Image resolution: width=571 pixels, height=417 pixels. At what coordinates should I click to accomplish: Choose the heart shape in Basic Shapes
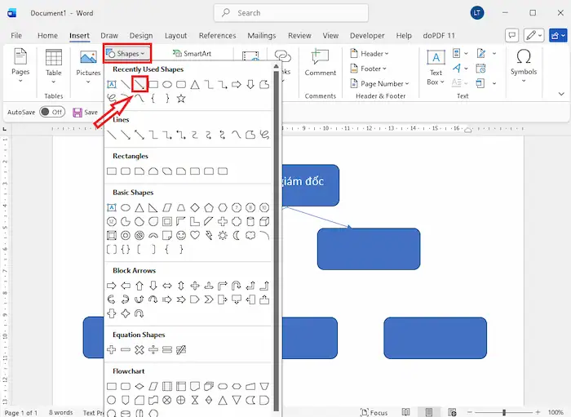coord(194,235)
